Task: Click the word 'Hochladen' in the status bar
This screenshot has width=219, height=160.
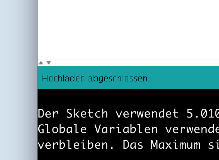Action: 63,78
